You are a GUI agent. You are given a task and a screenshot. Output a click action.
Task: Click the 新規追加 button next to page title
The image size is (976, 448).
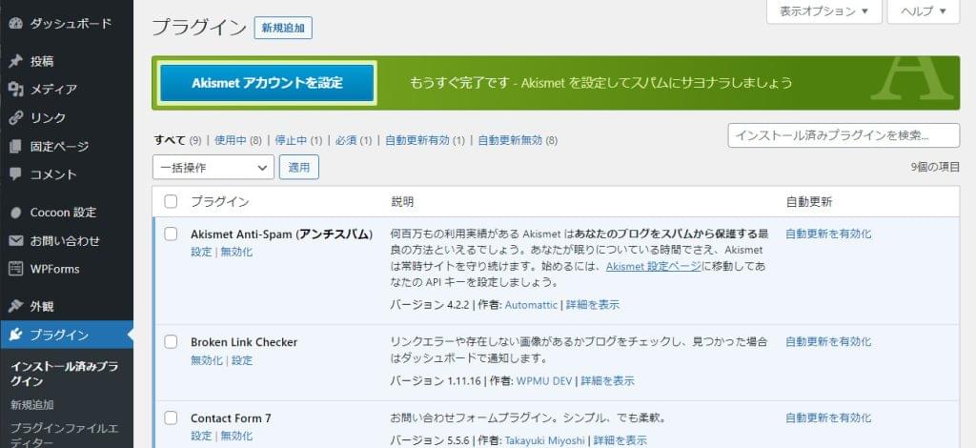[x=283, y=29]
